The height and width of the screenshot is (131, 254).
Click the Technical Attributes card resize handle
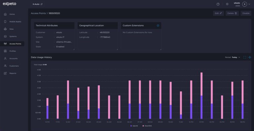point(74,49)
